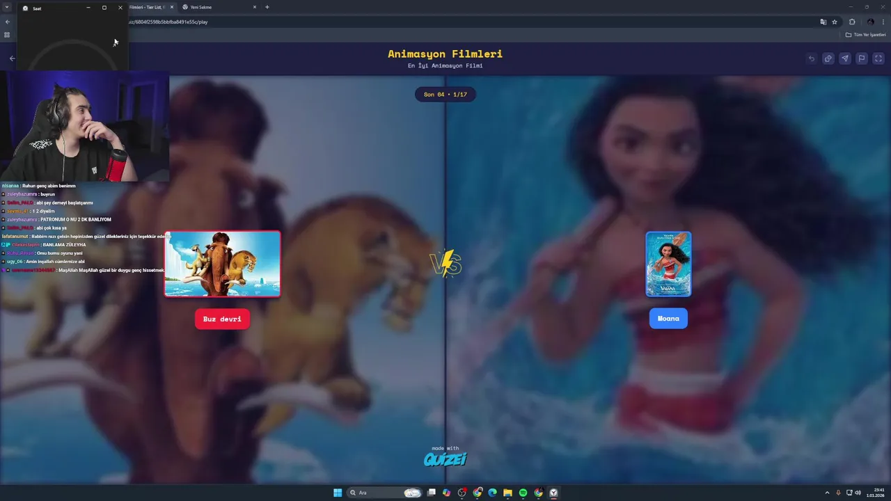Open a new browser tab with plus

click(x=267, y=7)
